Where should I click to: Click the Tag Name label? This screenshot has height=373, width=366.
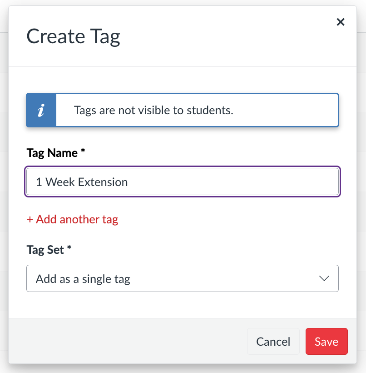52,153
